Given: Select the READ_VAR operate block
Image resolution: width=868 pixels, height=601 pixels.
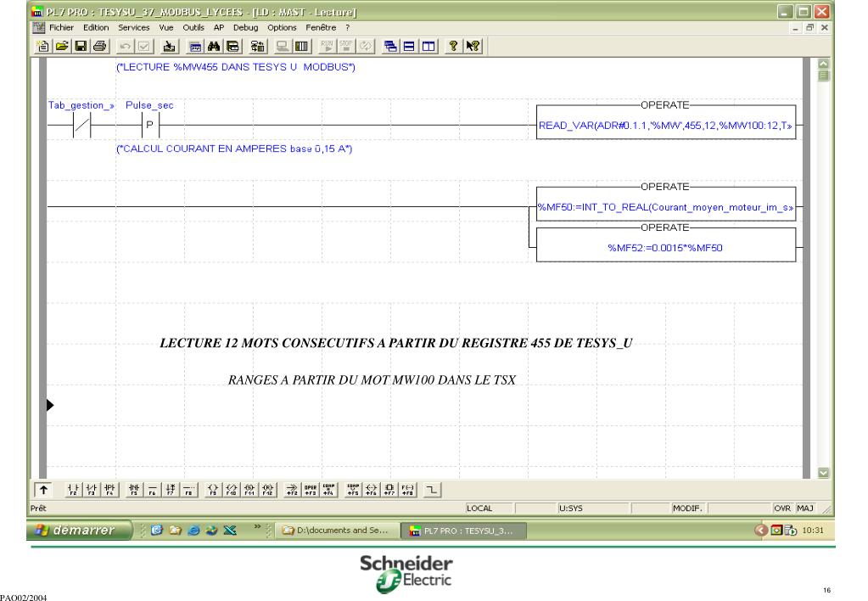Looking at the screenshot, I should point(665,122).
